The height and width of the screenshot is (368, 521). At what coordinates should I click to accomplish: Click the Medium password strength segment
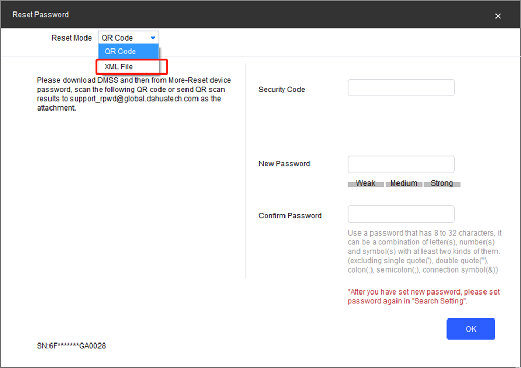(404, 183)
